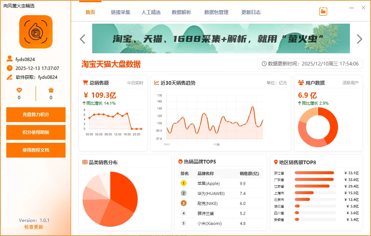Open 使用教程文档 button

tap(36, 150)
